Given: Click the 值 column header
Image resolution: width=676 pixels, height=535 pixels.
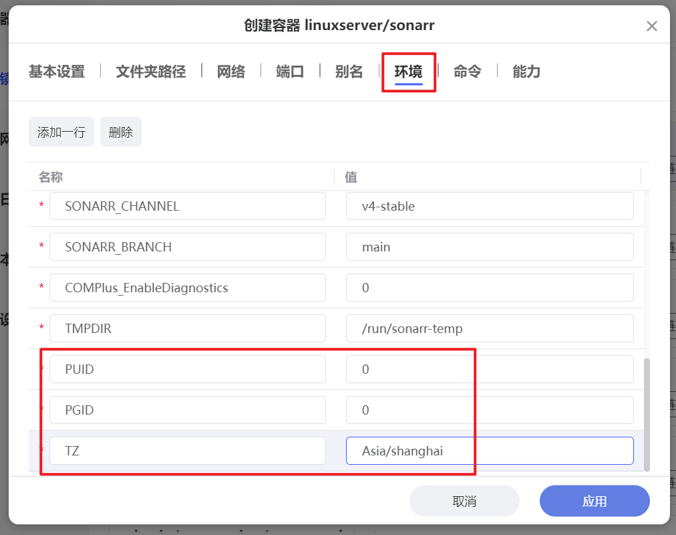Looking at the screenshot, I should point(351,177).
